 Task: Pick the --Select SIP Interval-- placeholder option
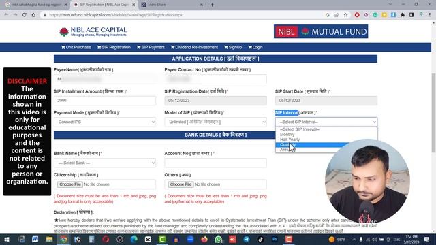pyautogui.click(x=326, y=129)
